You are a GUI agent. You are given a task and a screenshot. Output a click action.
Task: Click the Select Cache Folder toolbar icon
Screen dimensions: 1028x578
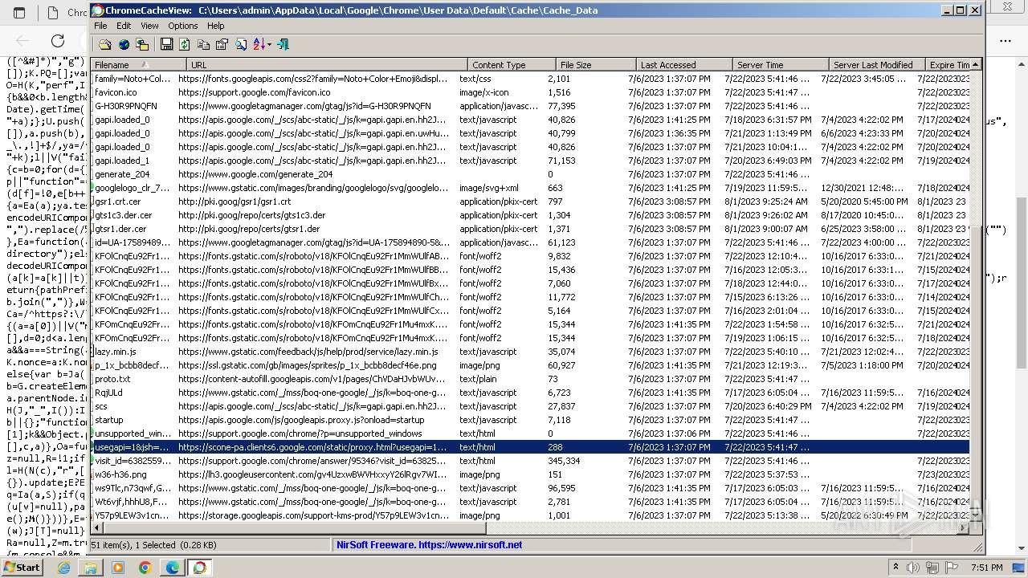tap(105, 45)
